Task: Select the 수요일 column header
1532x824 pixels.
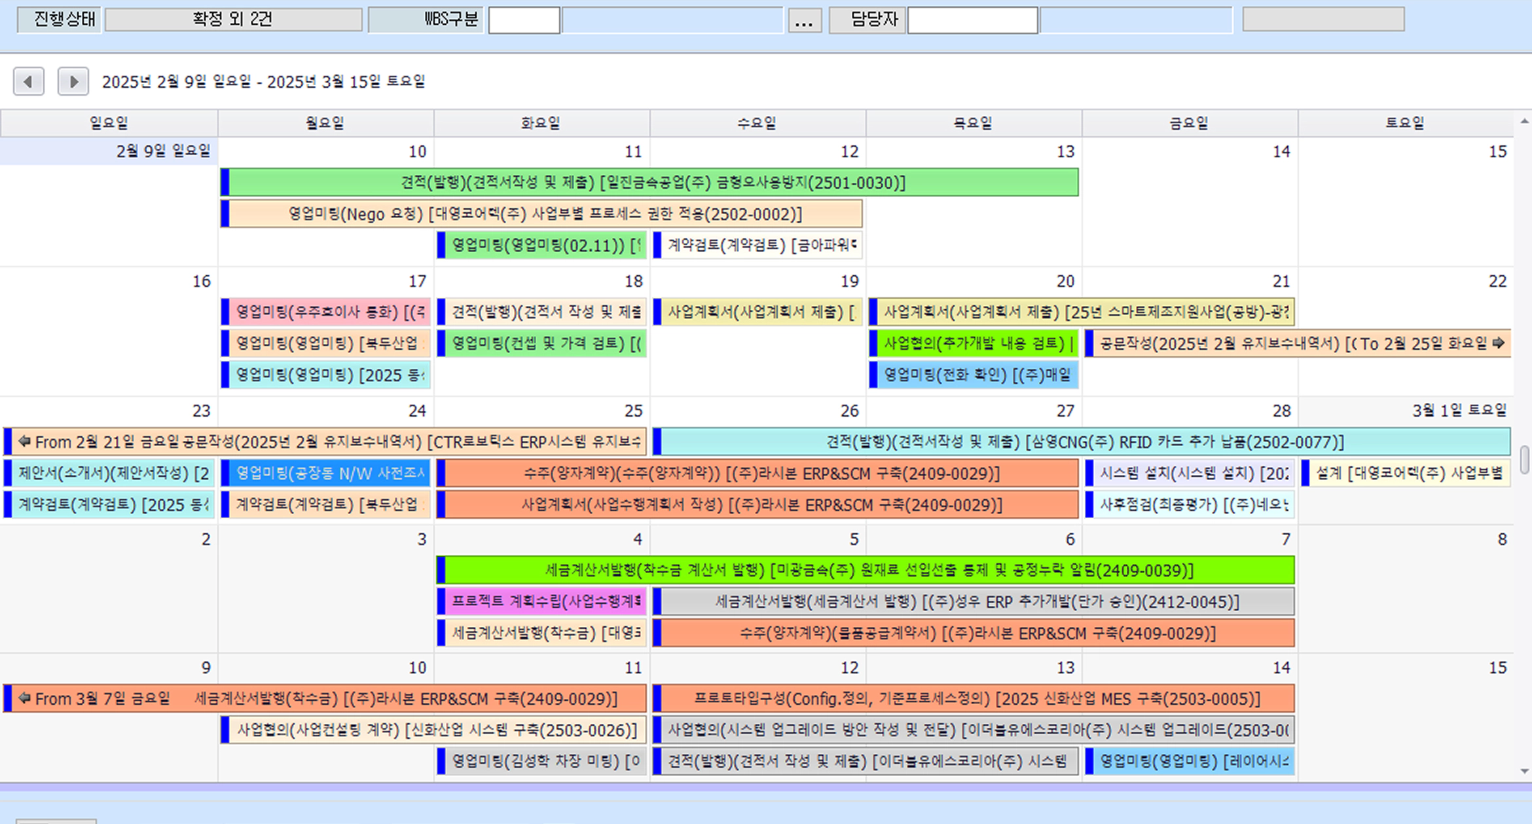Action: [x=757, y=123]
